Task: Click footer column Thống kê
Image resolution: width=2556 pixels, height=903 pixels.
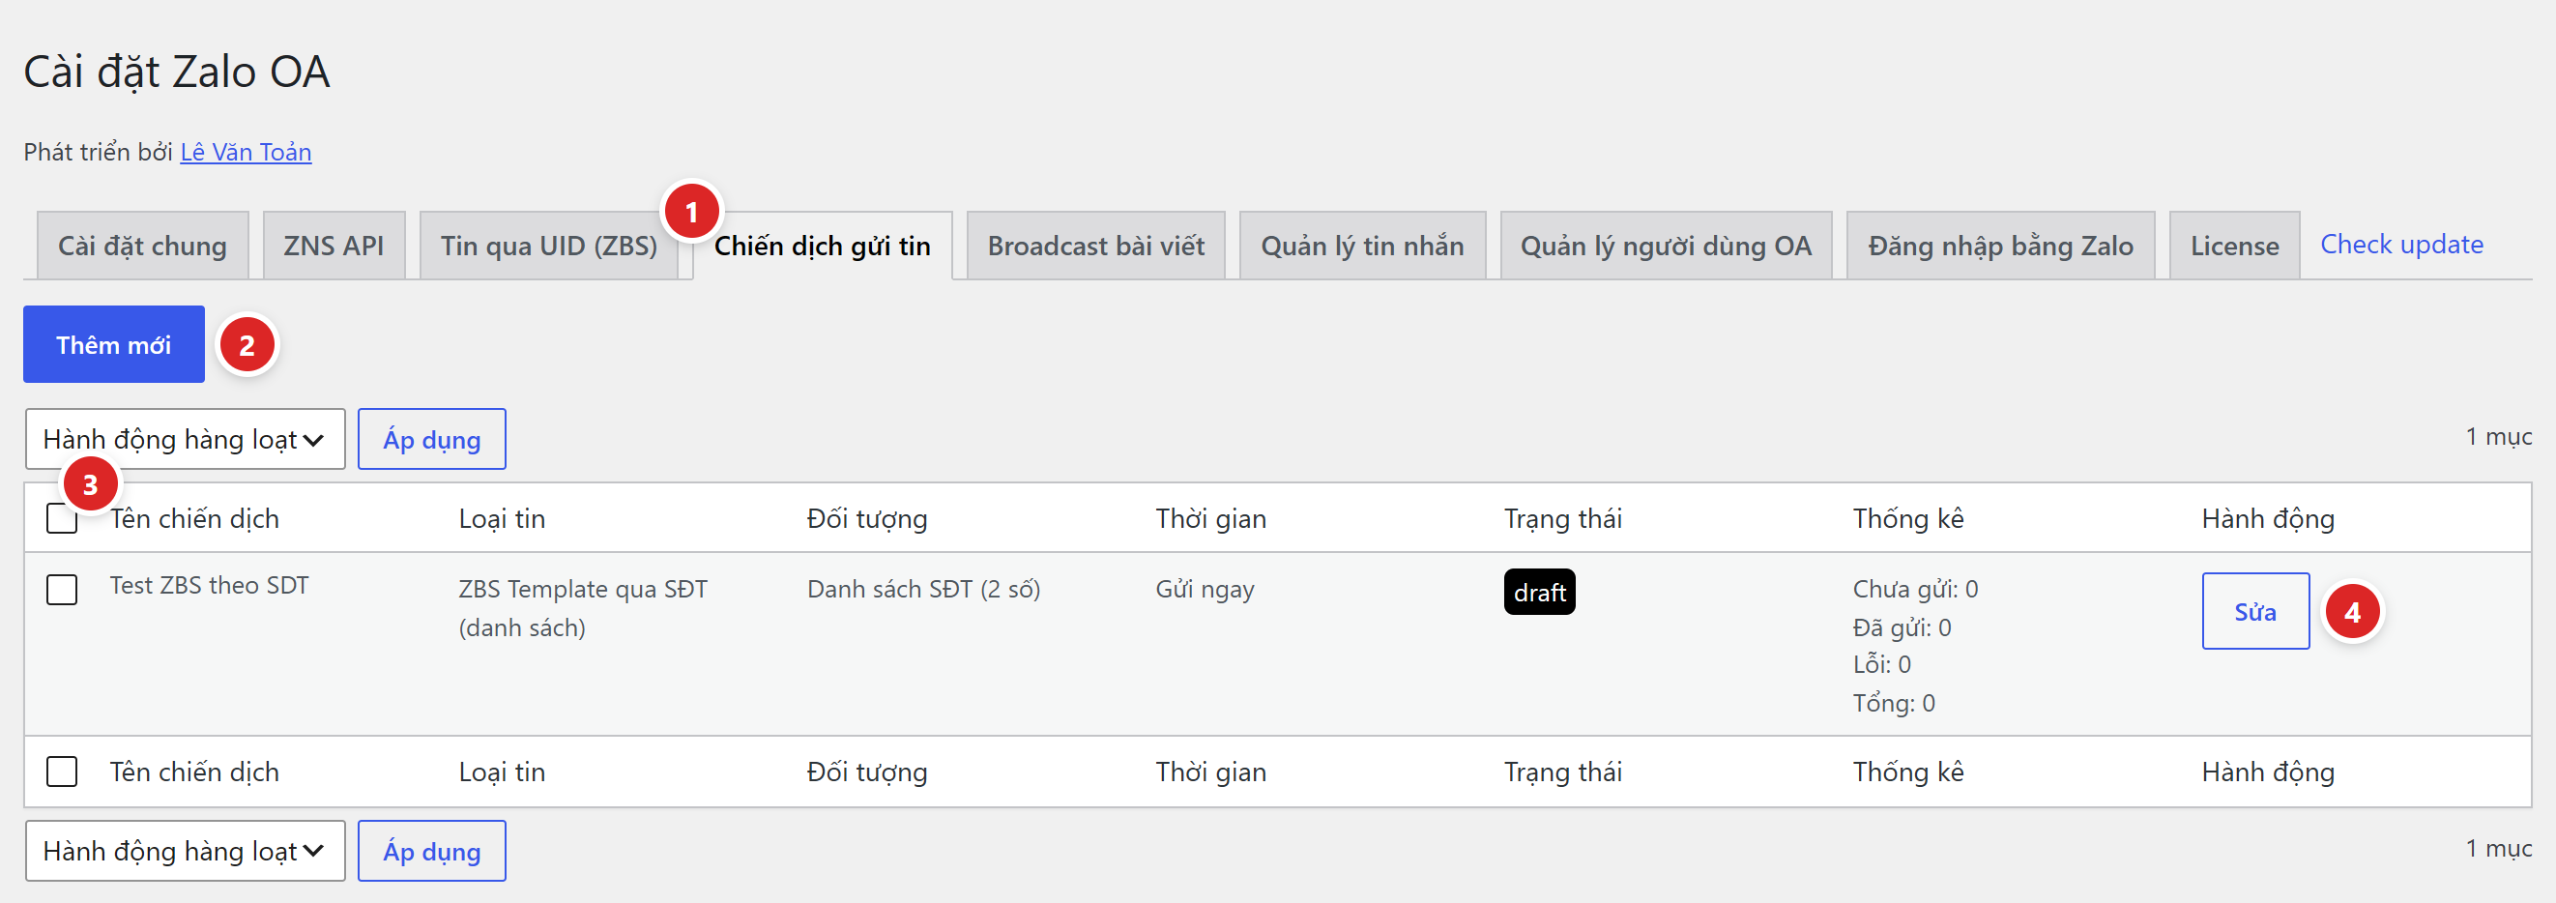Action: click(x=1908, y=772)
